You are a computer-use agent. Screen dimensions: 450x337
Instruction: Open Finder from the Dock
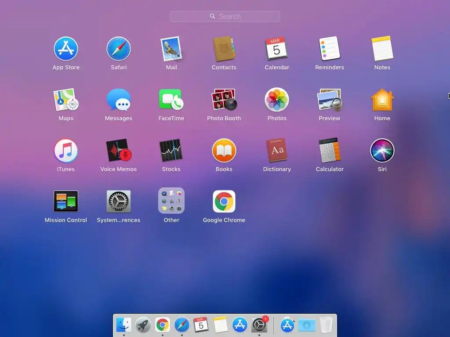[124, 325]
